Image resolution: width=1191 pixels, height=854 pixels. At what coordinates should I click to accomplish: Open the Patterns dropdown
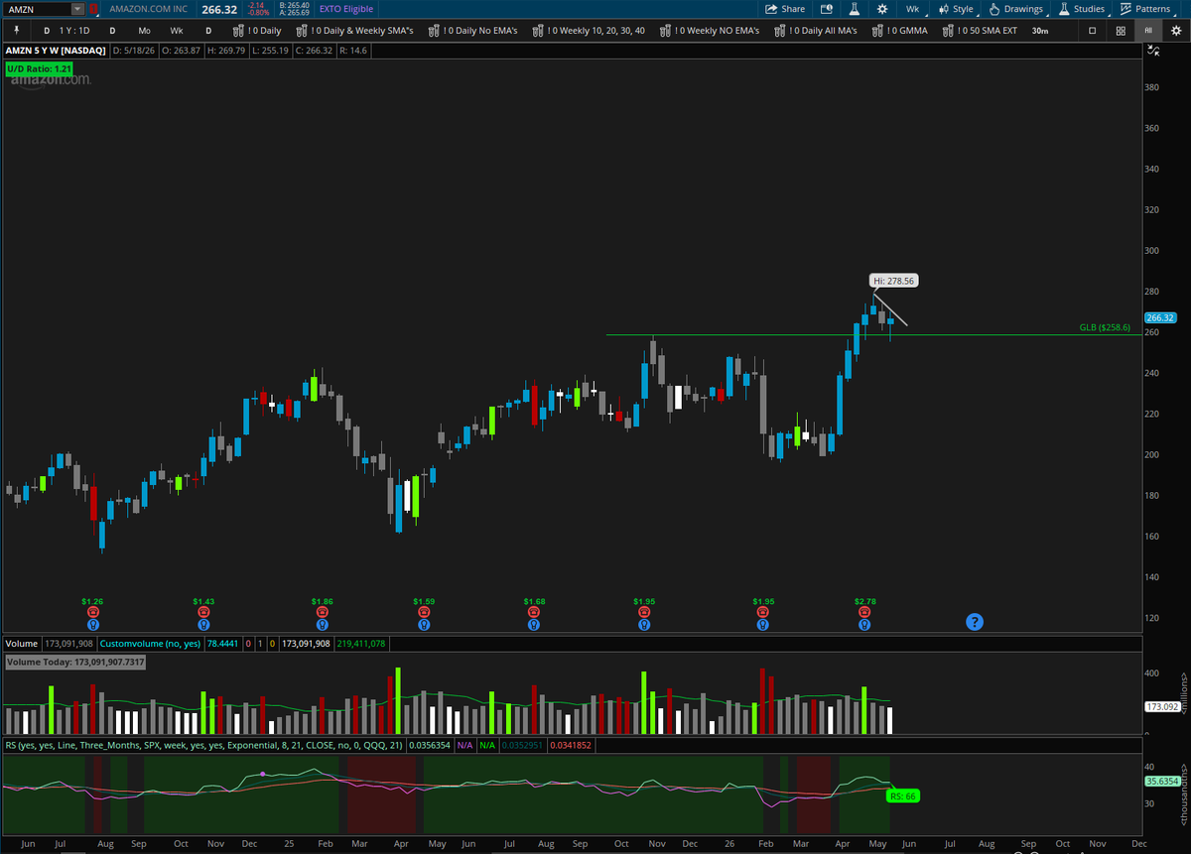pyautogui.click(x=1144, y=9)
